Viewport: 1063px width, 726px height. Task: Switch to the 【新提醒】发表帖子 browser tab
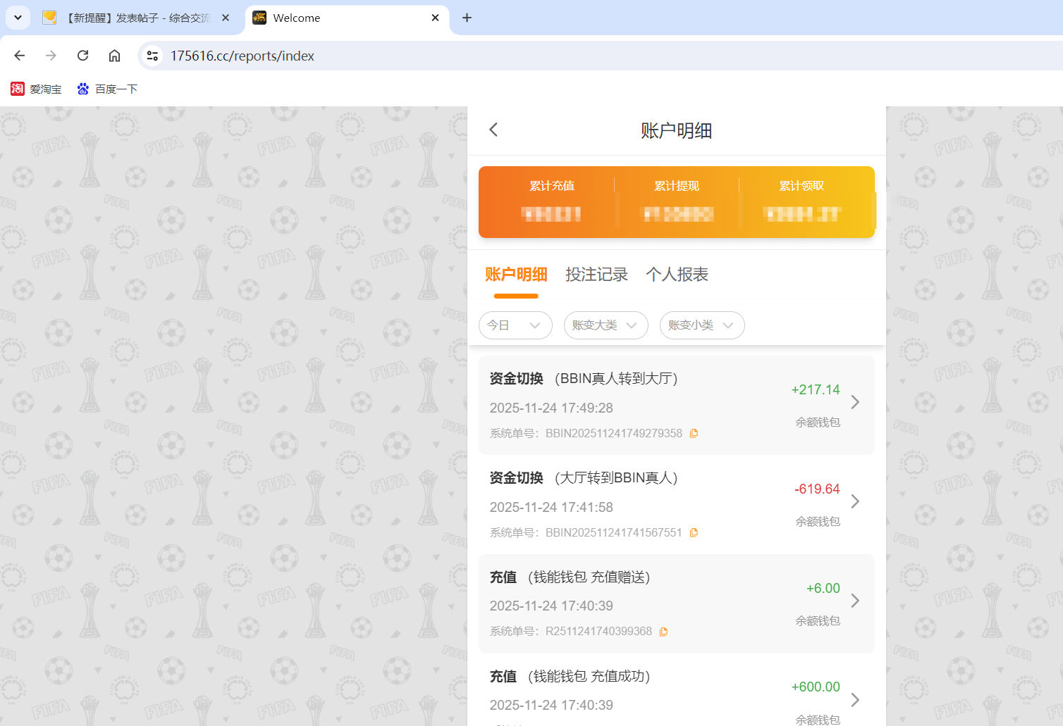134,18
